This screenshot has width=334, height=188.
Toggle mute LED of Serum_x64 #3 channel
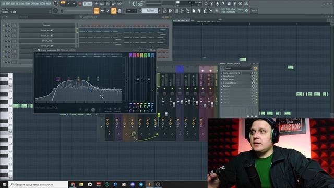[x=3, y=36]
